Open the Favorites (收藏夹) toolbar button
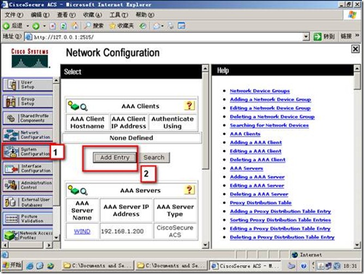The width and height of the screenshot is (364, 274). coord(122,26)
